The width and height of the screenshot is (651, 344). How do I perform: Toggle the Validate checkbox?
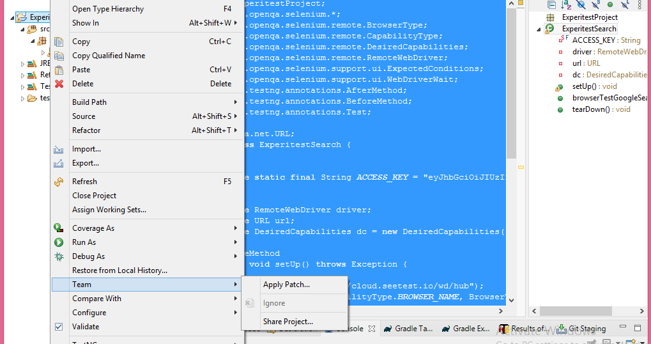coord(59,327)
